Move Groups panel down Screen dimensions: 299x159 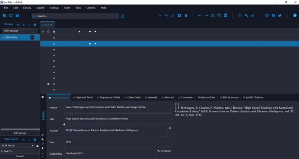[x=29, y=25]
